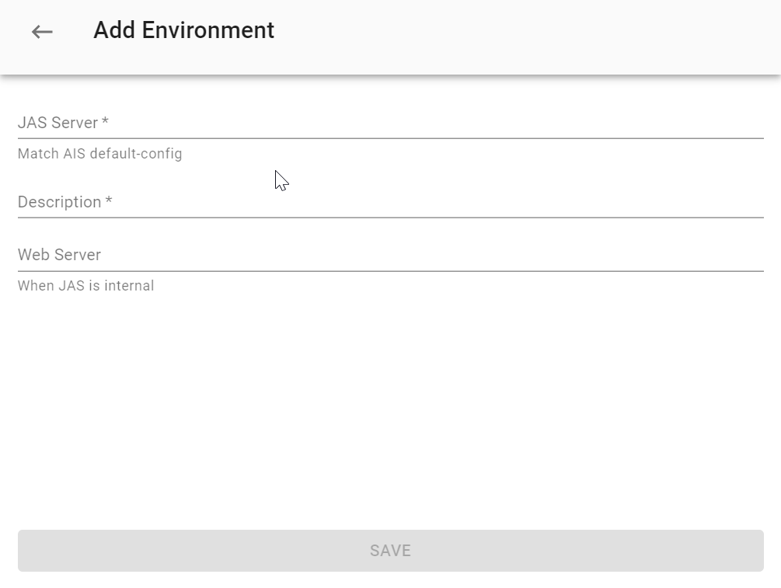Image resolution: width=781 pixels, height=588 pixels.
Task: Click the underline beneath the JAS Server field
Action: (390, 138)
